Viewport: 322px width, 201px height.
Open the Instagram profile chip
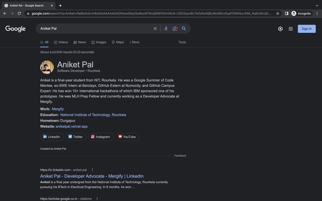coord(101,137)
